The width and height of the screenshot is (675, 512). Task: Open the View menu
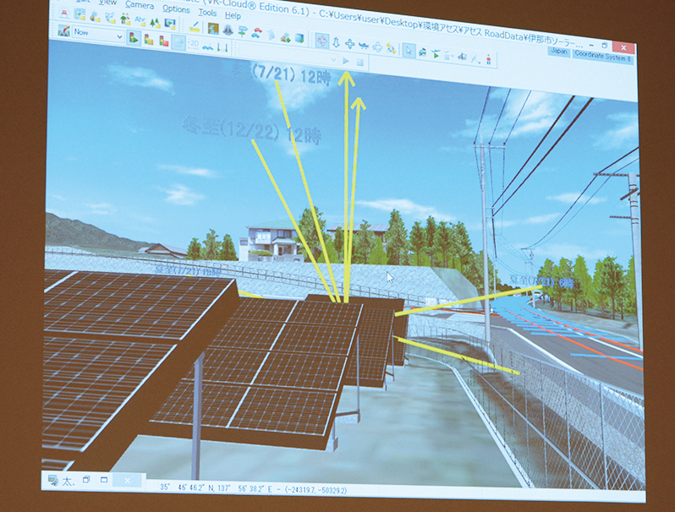[107, 3]
